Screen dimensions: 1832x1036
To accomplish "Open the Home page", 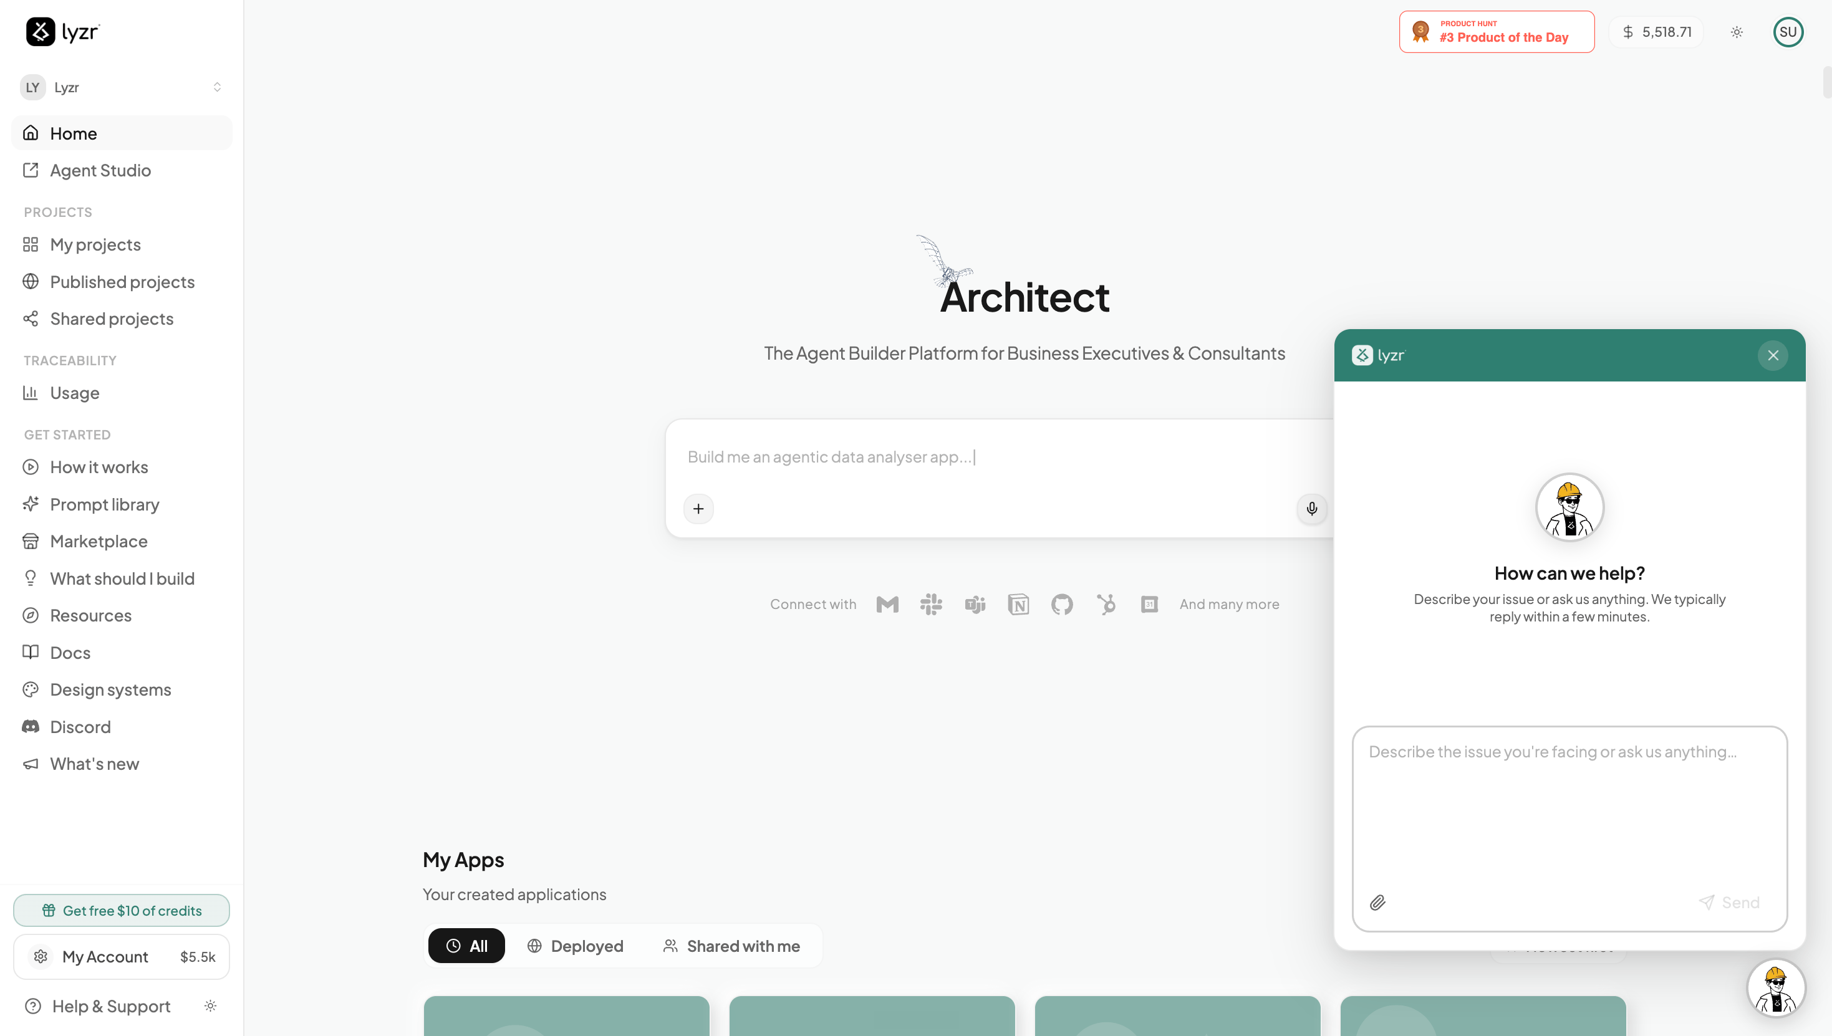I will [x=122, y=133].
